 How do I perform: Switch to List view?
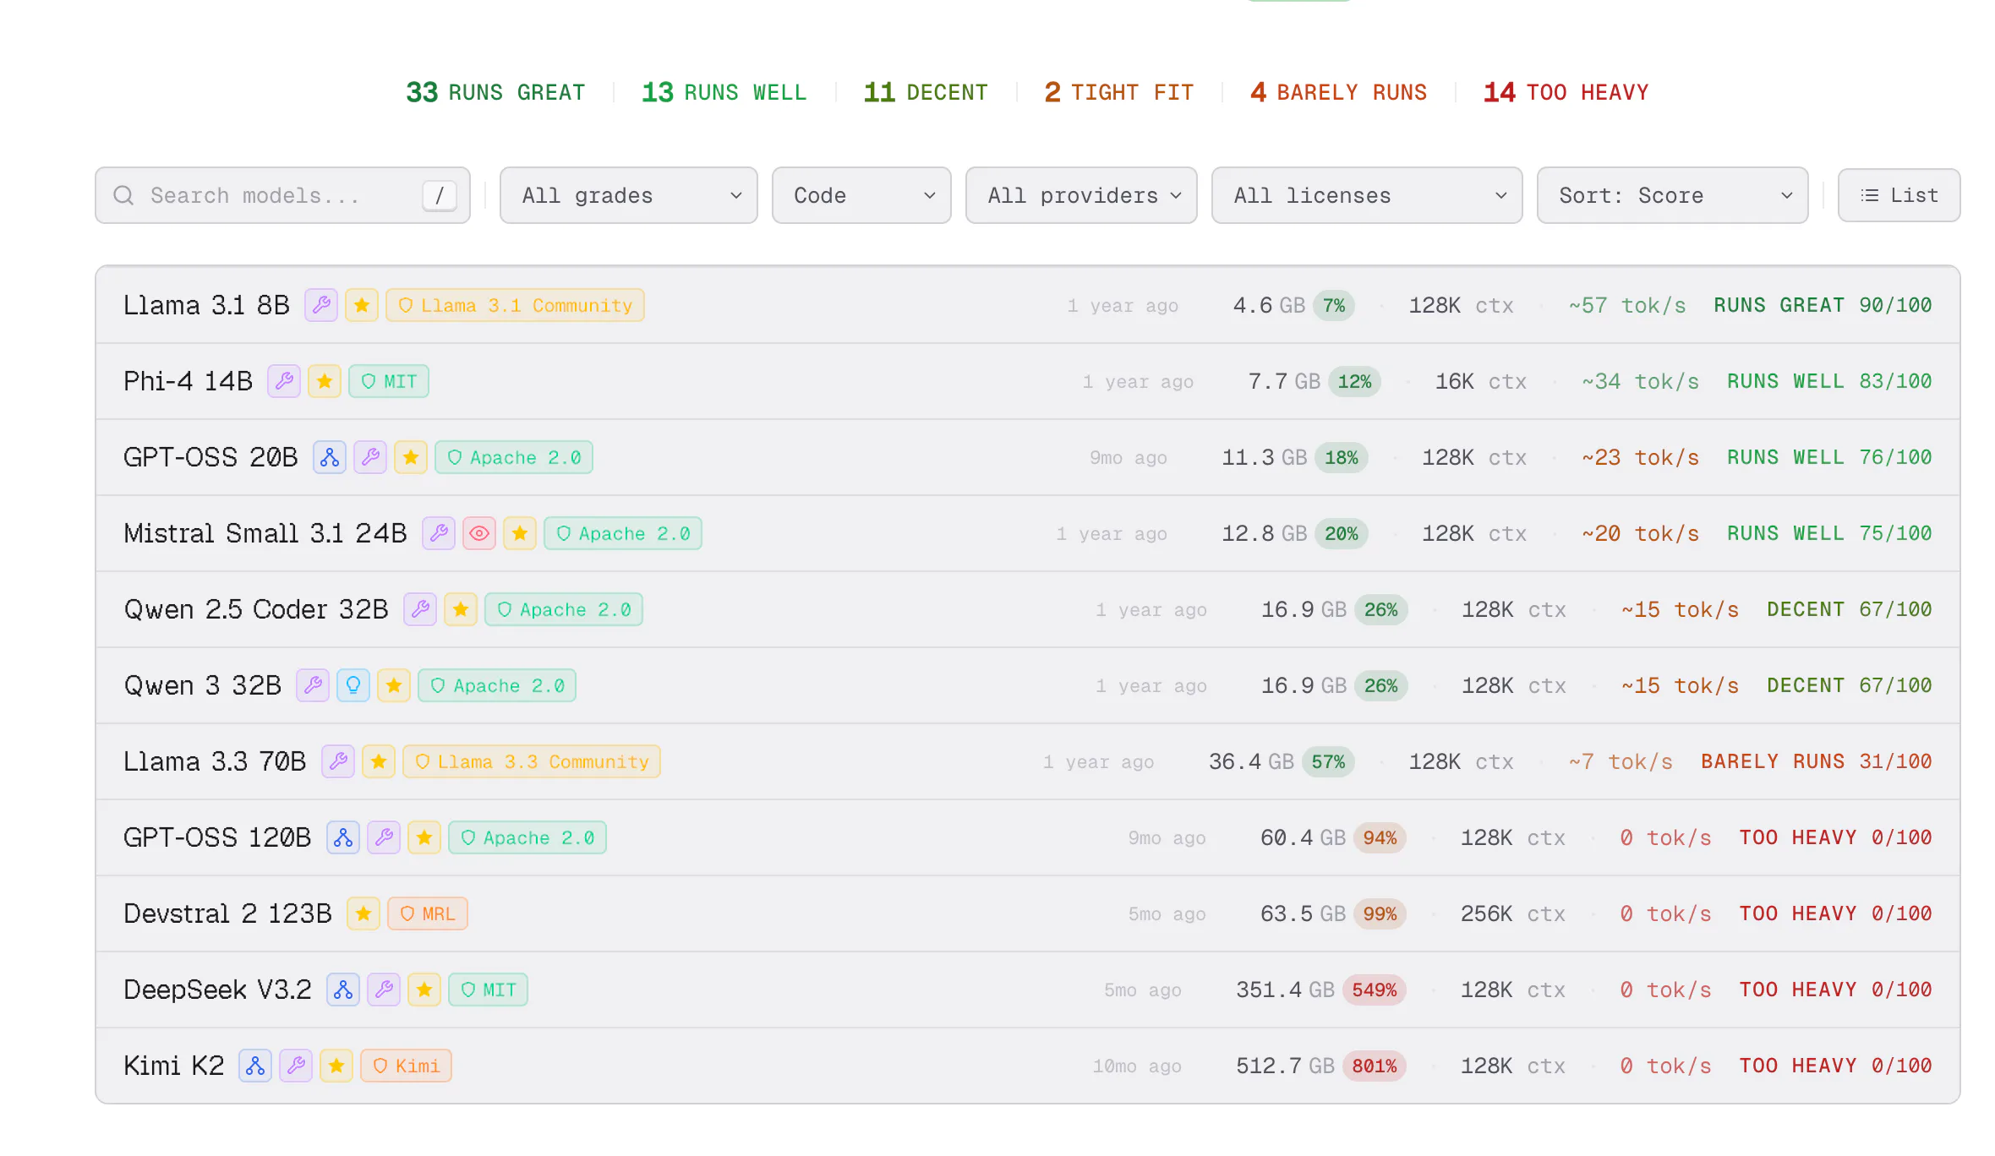[1899, 195]
